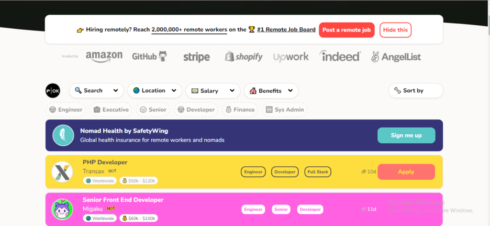Viewport: 490px width, 226px height.
Task: Click the trophy icon in the banner
Action: (x=252, y=30)
